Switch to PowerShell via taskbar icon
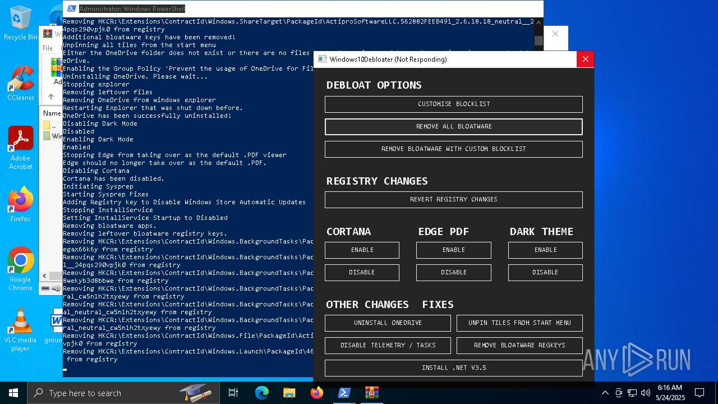 [344, 393]
